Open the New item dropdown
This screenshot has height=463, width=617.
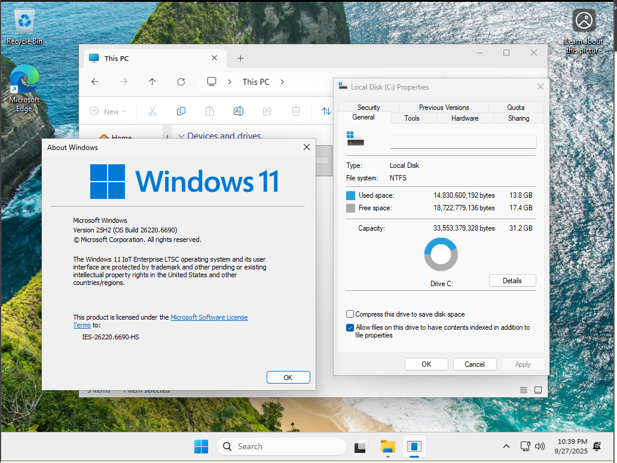(108, 111)
